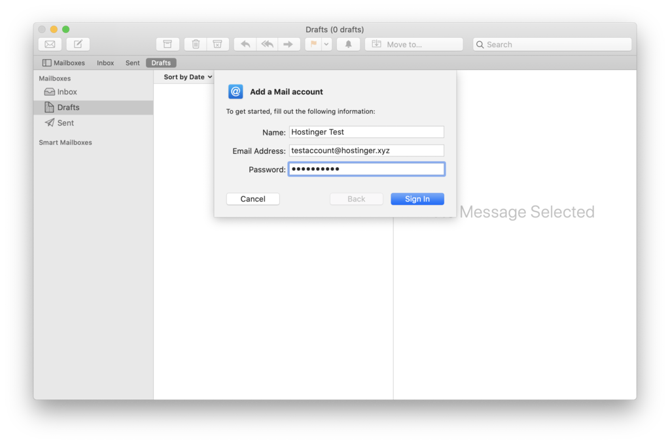Cancel adding the mail account

pyautogui.click(x=253, y=199)
